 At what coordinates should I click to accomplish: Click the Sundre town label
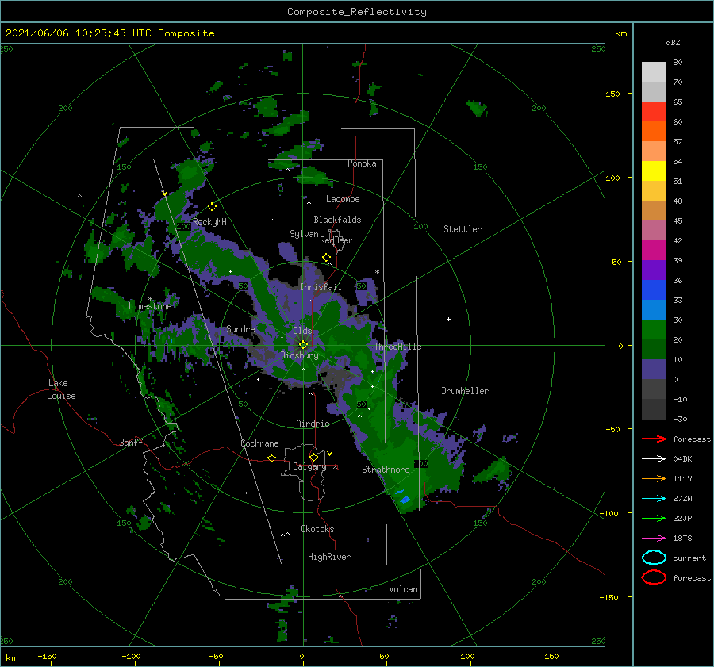pos(240,328)
